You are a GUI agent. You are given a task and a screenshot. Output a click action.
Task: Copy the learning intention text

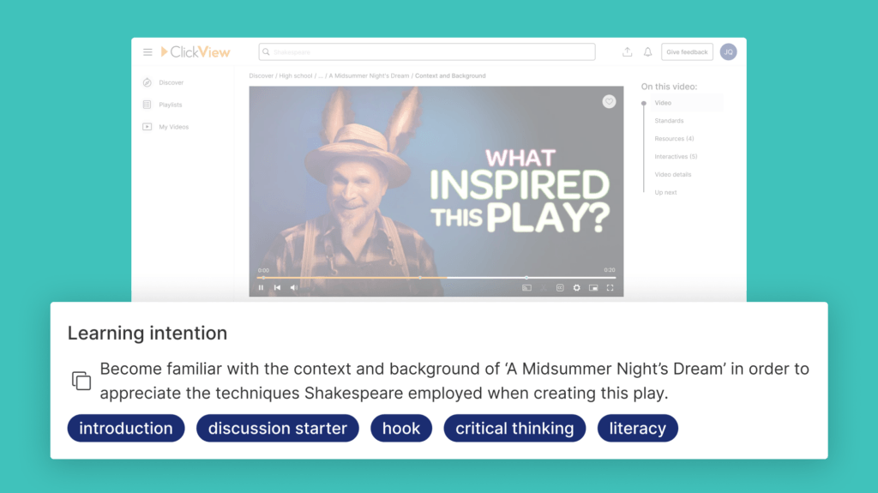[x=81, y=381]
